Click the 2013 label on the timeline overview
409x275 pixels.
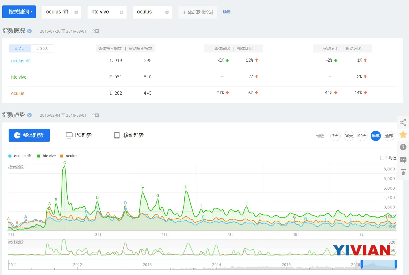(147, 265)
